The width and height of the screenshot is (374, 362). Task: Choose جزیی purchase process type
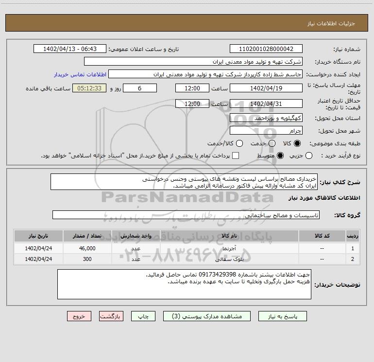coord(308,156)
